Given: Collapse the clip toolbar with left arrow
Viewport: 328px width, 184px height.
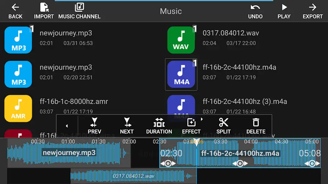Looking at the screenshot, I should point(67,126).
